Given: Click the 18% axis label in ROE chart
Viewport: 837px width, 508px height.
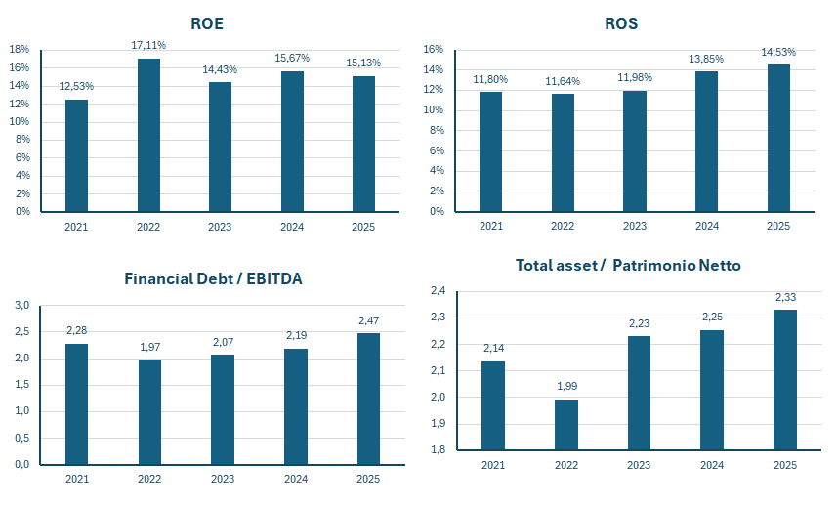Looking at the screenshot, I should point(20,49).
